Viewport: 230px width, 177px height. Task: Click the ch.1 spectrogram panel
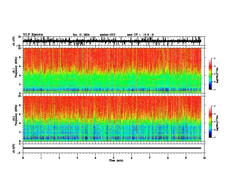112,71
